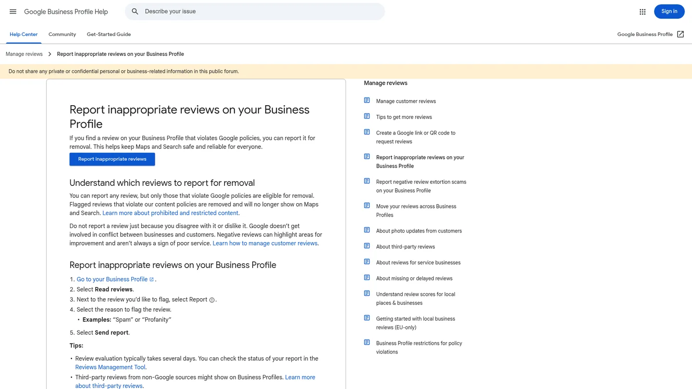Switch to the Community tab
Image resolution: width=692 pixels, height=389 pixels.
tap(62, 35)
